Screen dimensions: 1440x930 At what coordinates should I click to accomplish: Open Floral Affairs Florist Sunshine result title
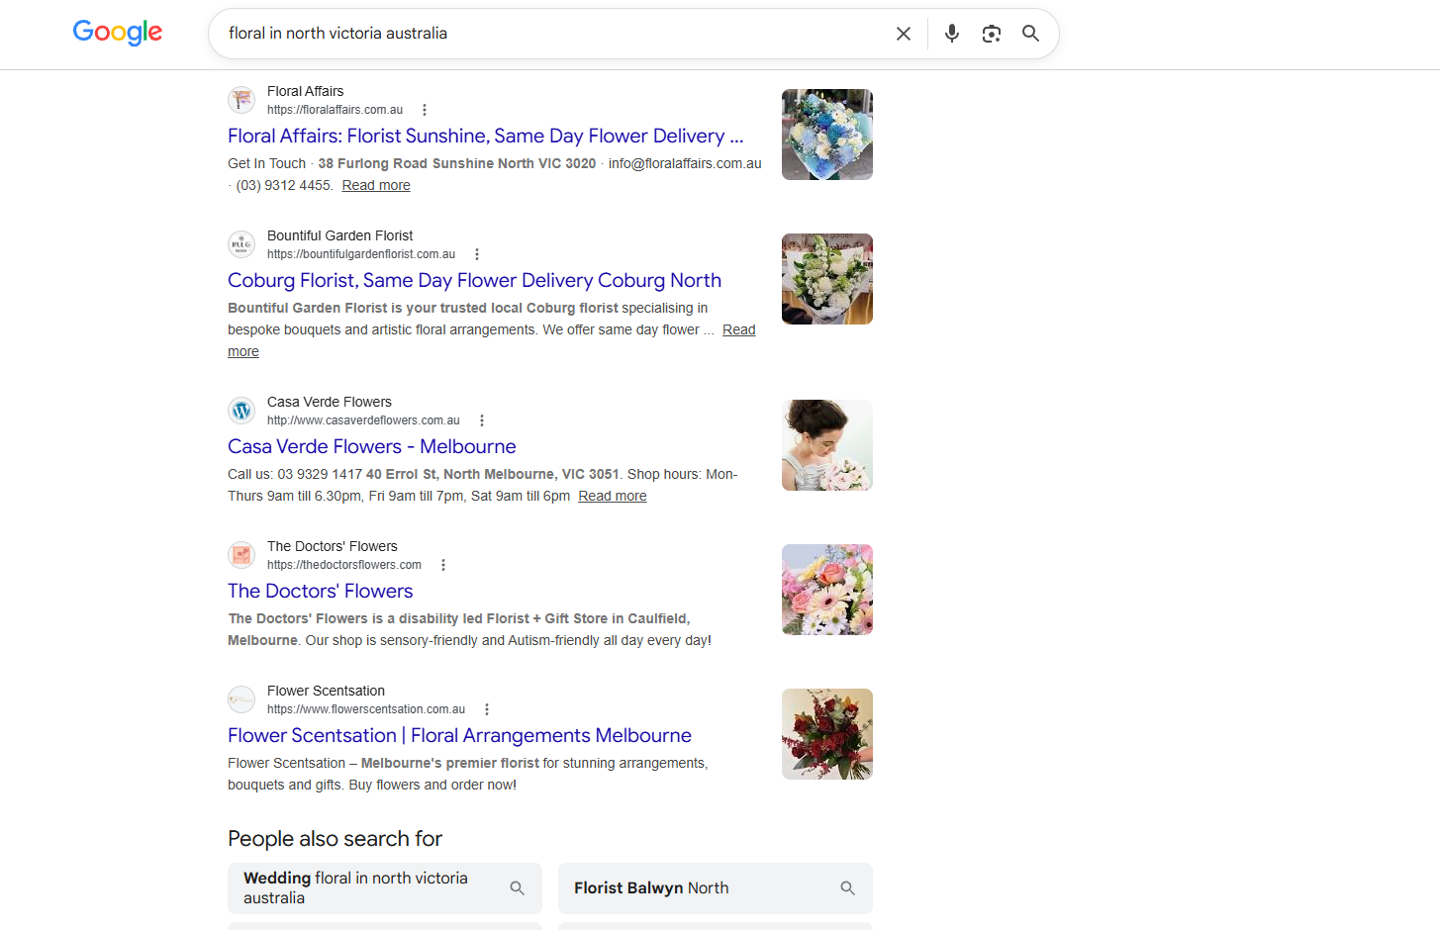point(485,136)
